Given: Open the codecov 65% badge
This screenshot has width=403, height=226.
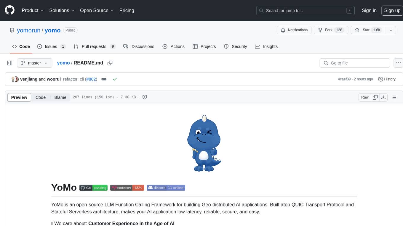Looking at the screenshot, I should click(x=127, y=188).
